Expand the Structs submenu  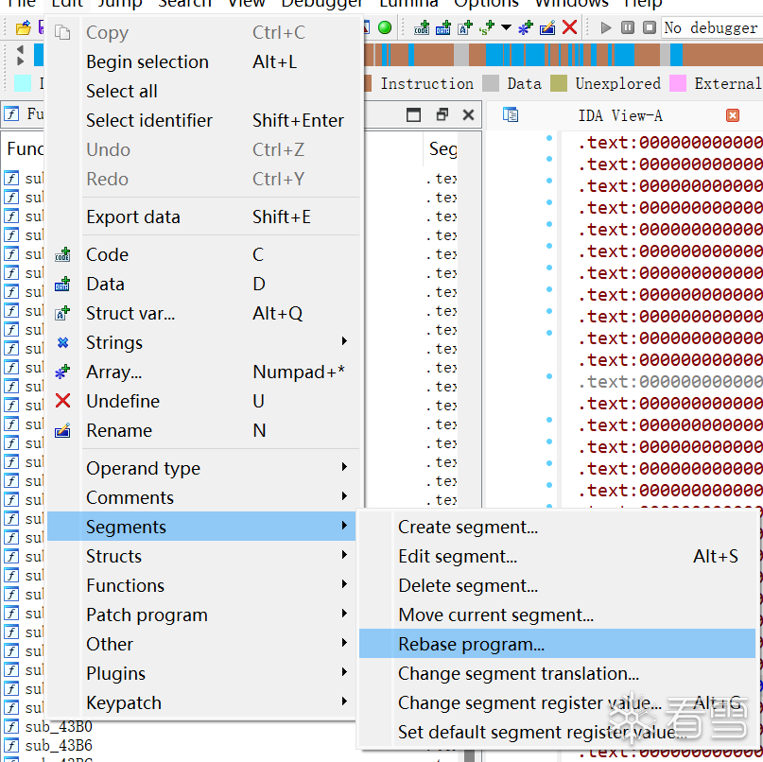[203, 556]
